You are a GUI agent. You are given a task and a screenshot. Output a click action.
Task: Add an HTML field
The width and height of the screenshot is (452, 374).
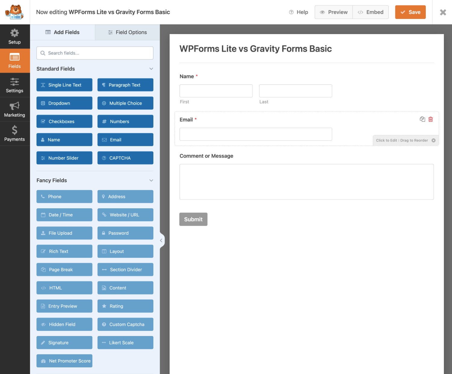[x=64, y=288]
